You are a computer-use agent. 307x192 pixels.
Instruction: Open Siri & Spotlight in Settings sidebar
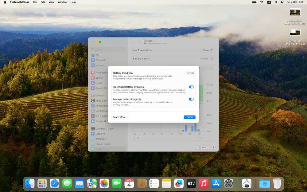99,116
